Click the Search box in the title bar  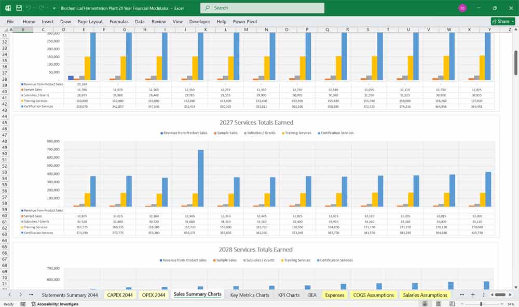pyautogui.click(x=262, y=8)
